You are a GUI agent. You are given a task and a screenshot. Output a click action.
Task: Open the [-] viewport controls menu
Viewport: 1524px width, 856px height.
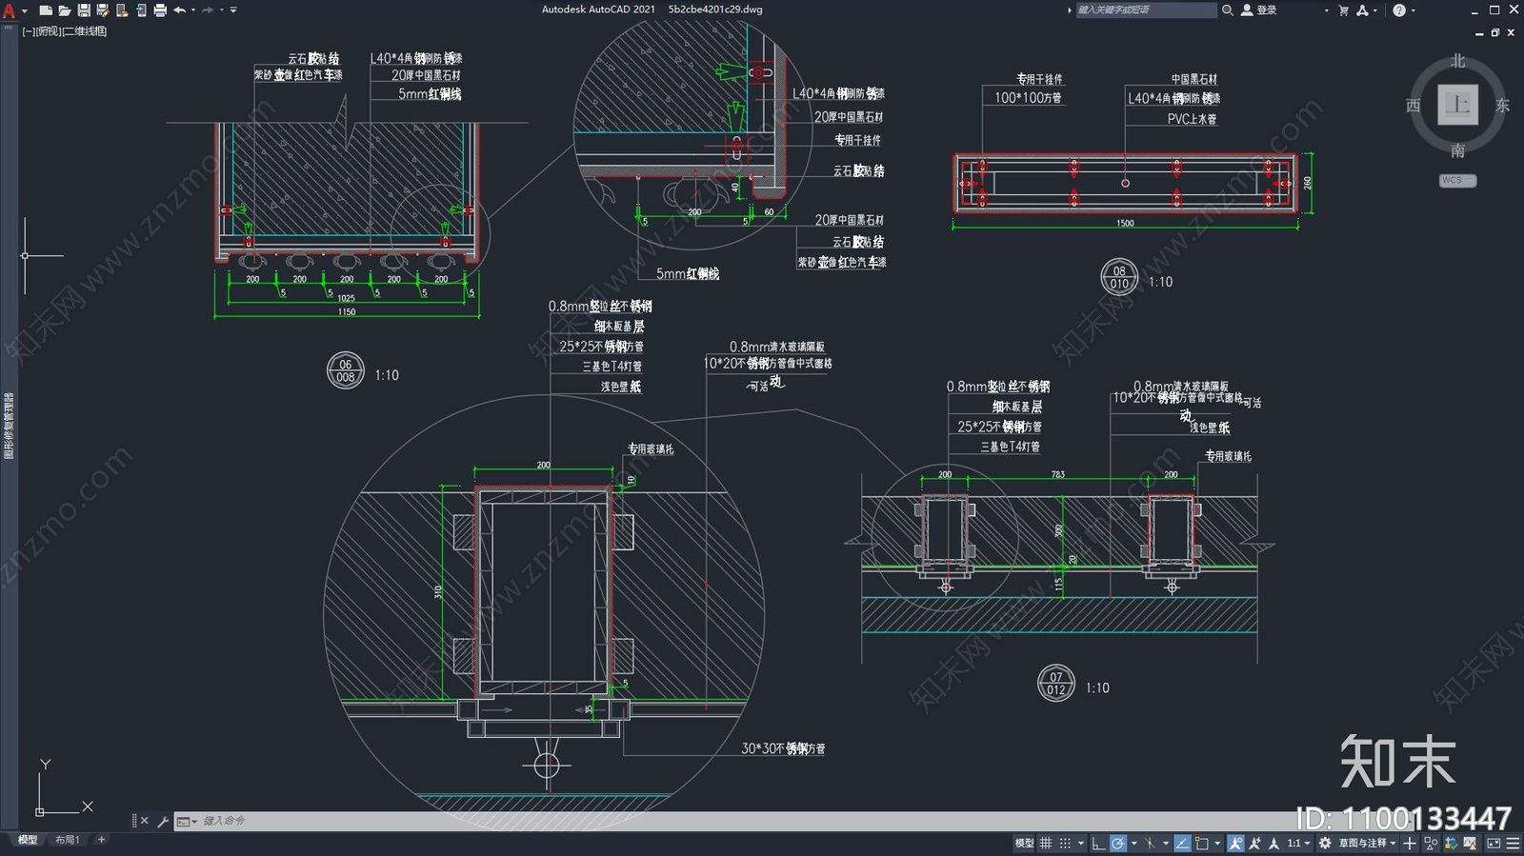coord(29,31)
